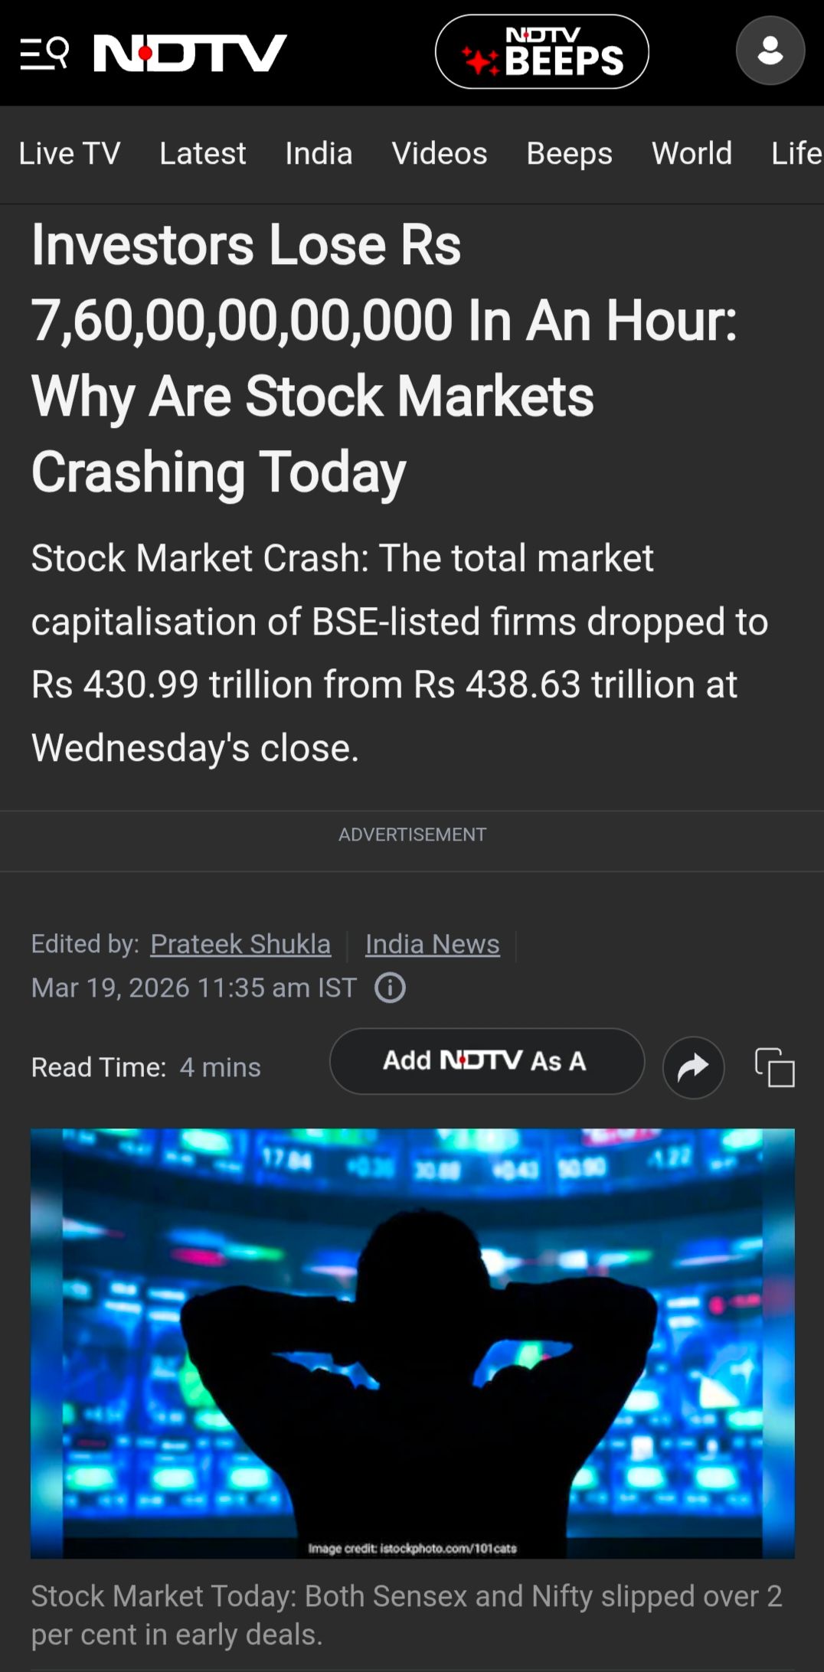This screenshot has height=1672, width=824.
Task: Tap the ADVERTISEMENT placeholder label
Action: pos(412,834)
